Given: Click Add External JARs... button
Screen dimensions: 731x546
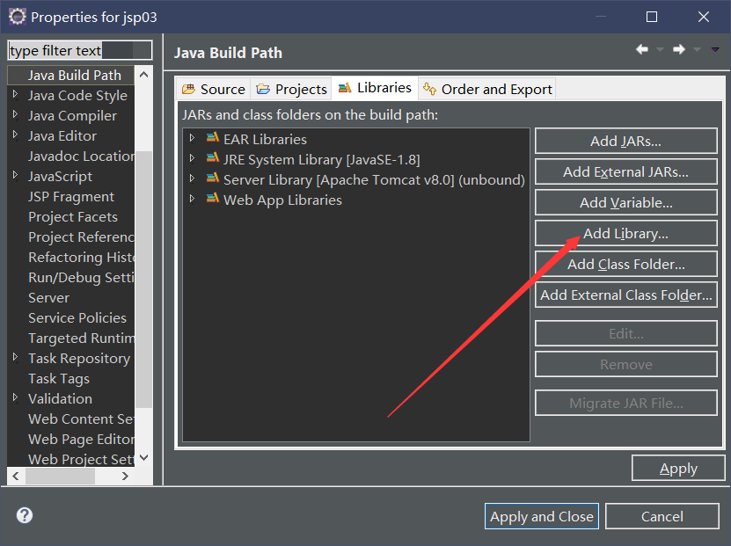Looking at the screenshot, I should [x=625, y=171].
